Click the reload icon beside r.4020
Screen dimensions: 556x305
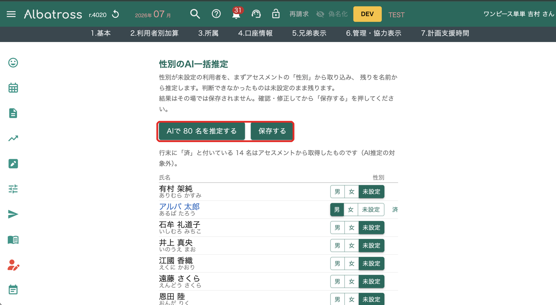[x=116, y=14]
